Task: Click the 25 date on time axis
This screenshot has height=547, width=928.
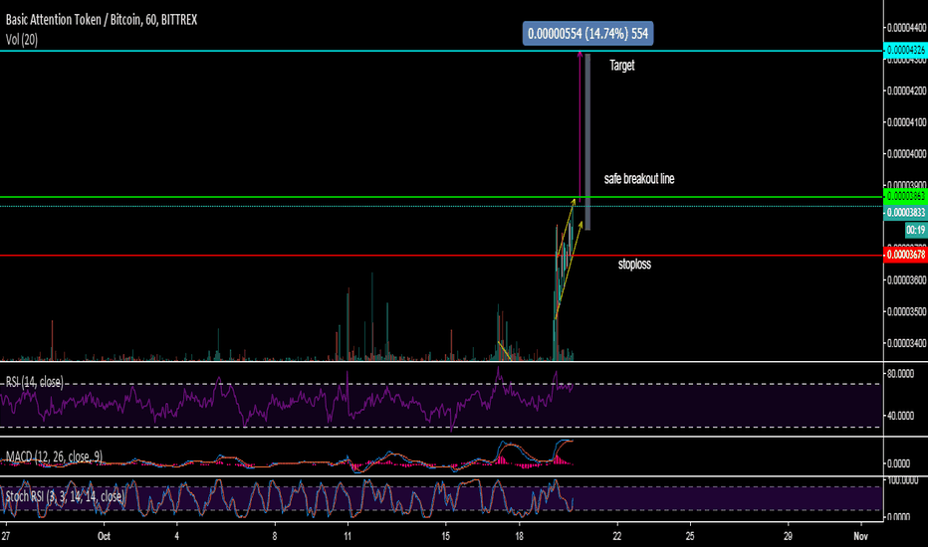Action: click(690, 536)
